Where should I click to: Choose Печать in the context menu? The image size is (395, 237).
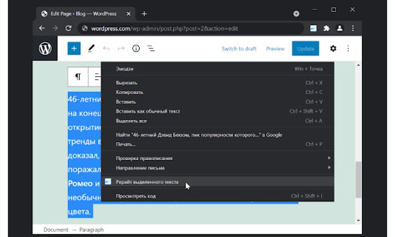click(x=218, y=144)
